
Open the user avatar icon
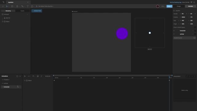tap(158, 6)
